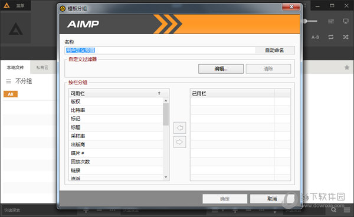Click the 取消 button
Viewport: 354px width, 217px height.
point(272,199)
